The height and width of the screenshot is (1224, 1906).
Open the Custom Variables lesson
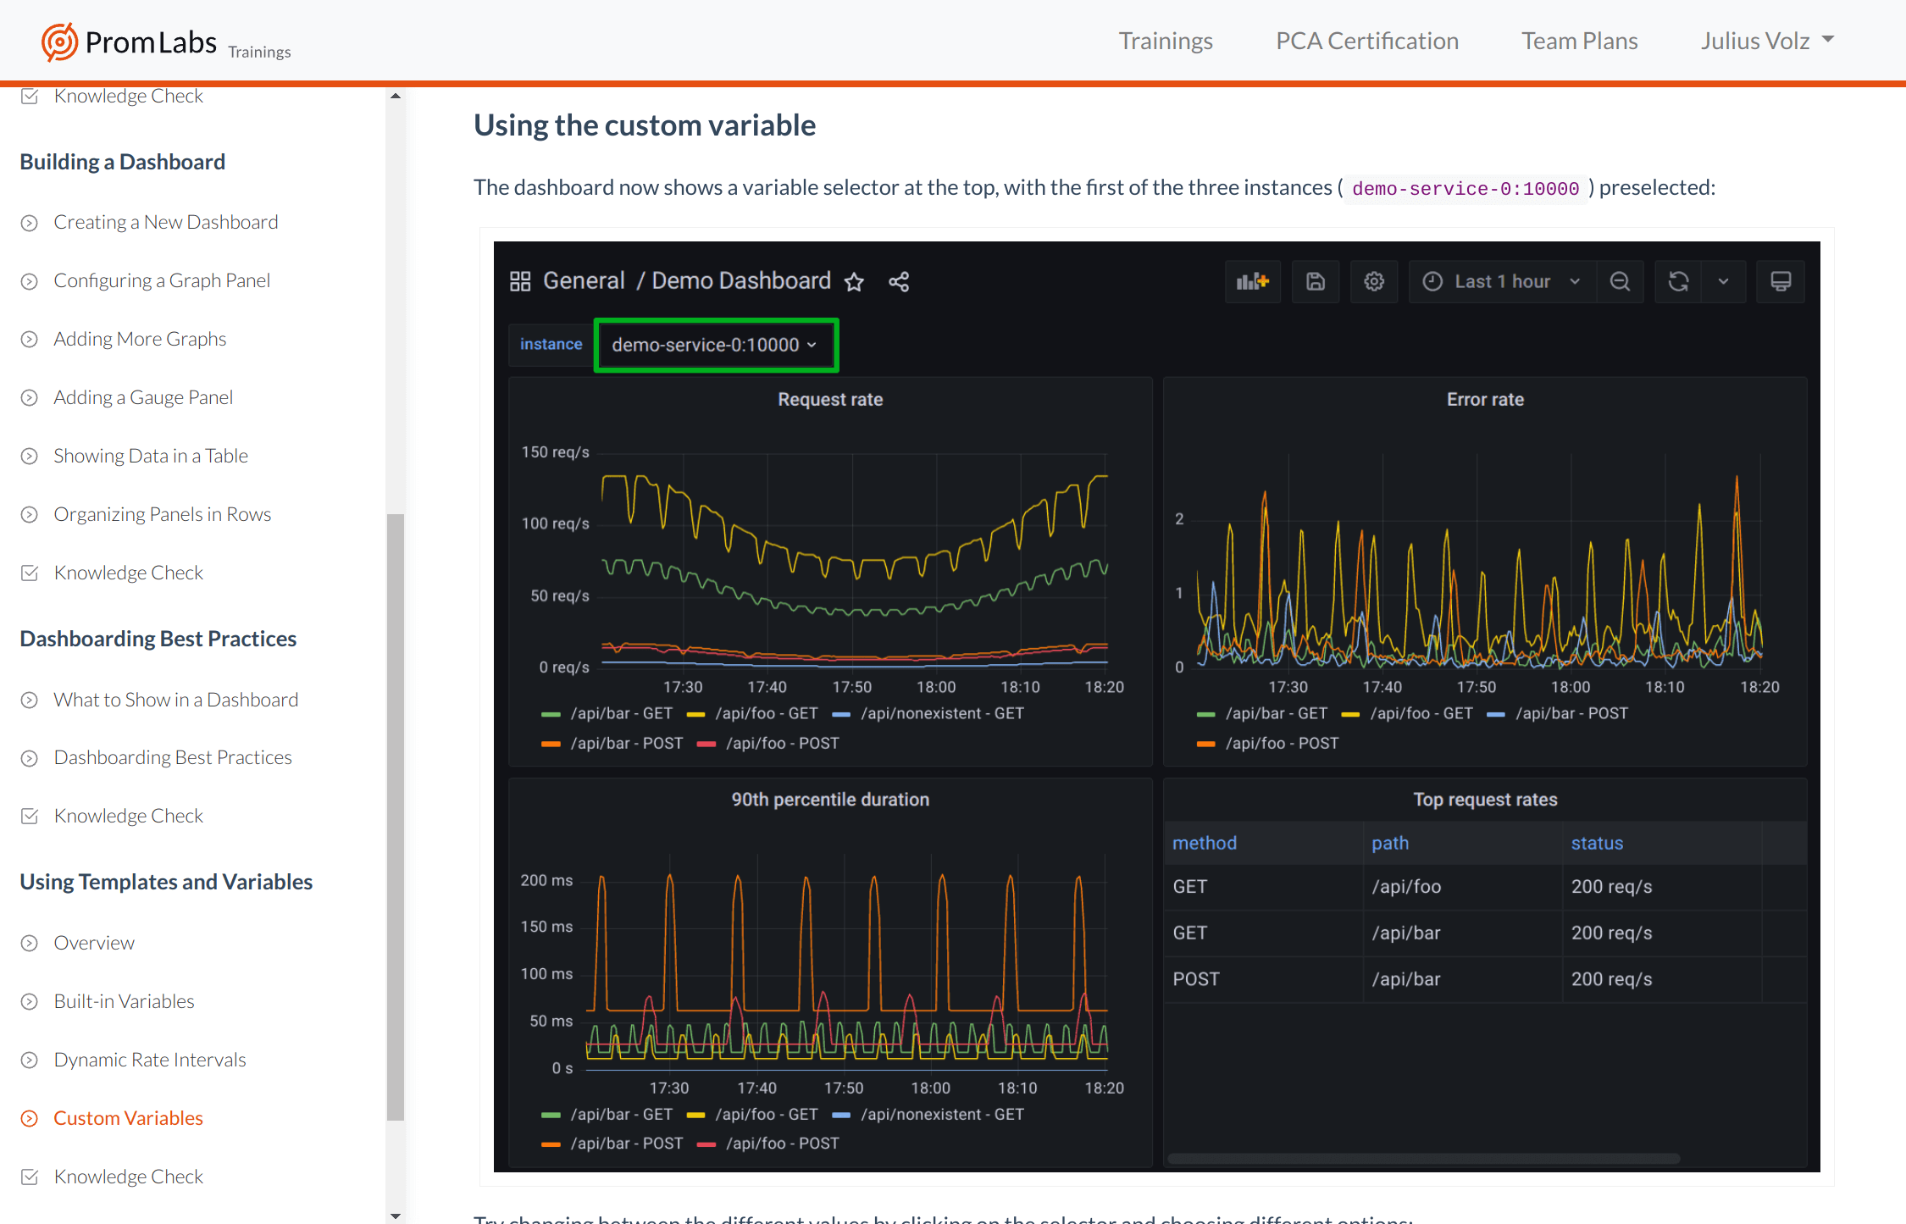click(128, 1117)
